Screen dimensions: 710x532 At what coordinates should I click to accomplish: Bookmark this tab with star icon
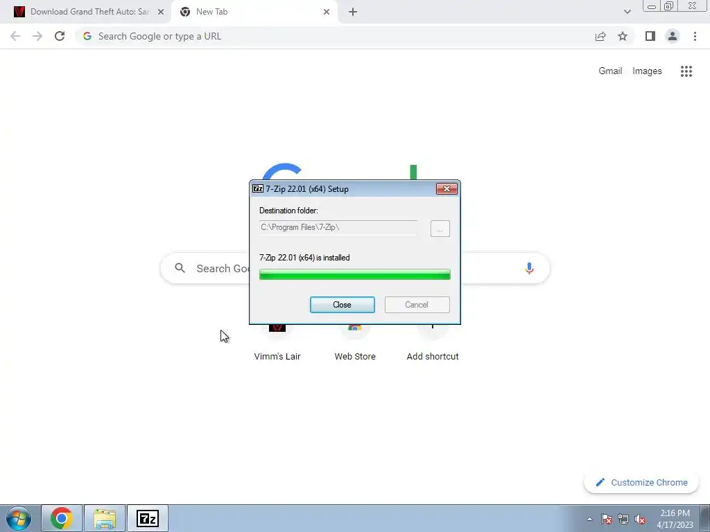(x=623, y=36)
